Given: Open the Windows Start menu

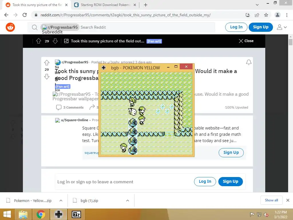Looking at the screenshot, I should pos(7,214).
